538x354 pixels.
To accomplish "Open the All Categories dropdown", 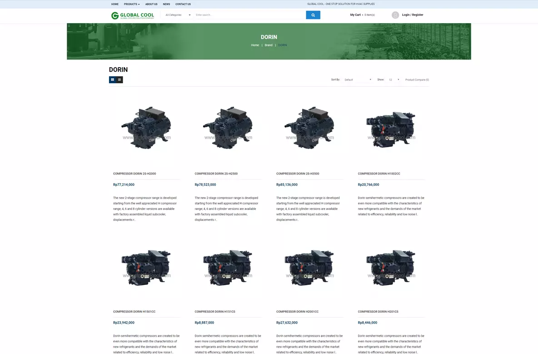I will [x=178, y=15].
